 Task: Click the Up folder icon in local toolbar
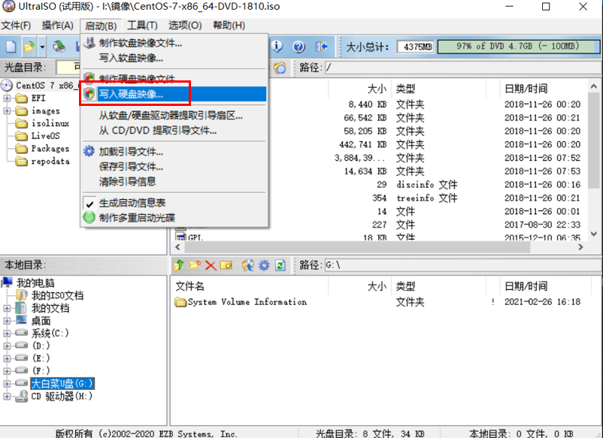[x=179, y=265]
